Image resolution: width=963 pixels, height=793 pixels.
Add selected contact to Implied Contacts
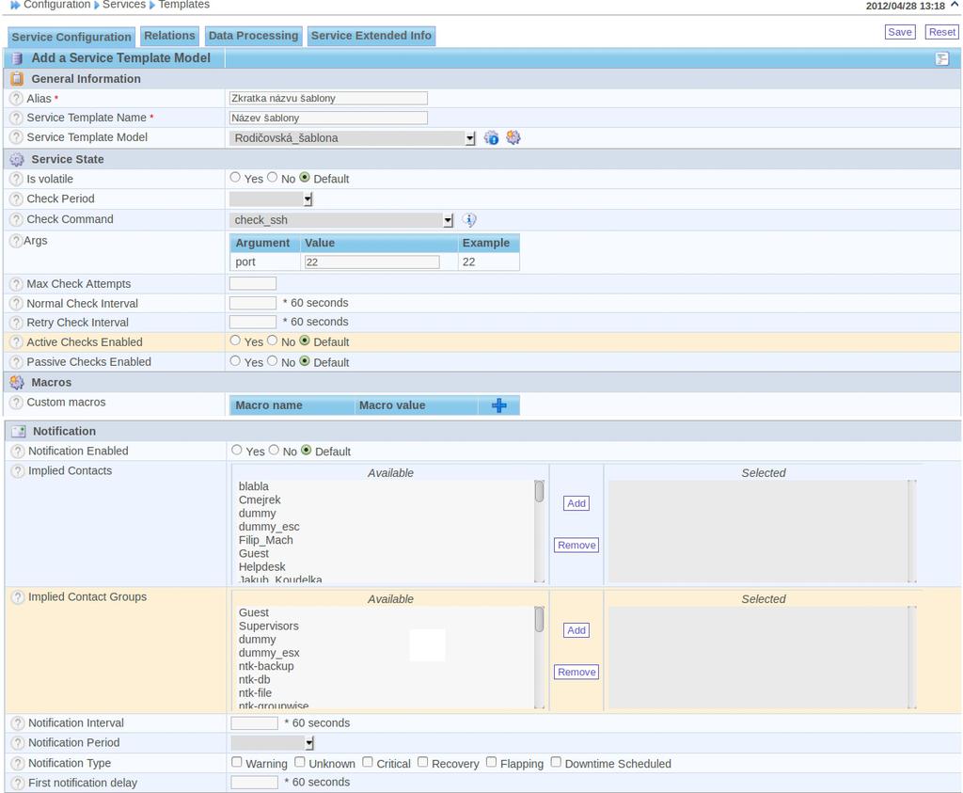pos(576,503)
